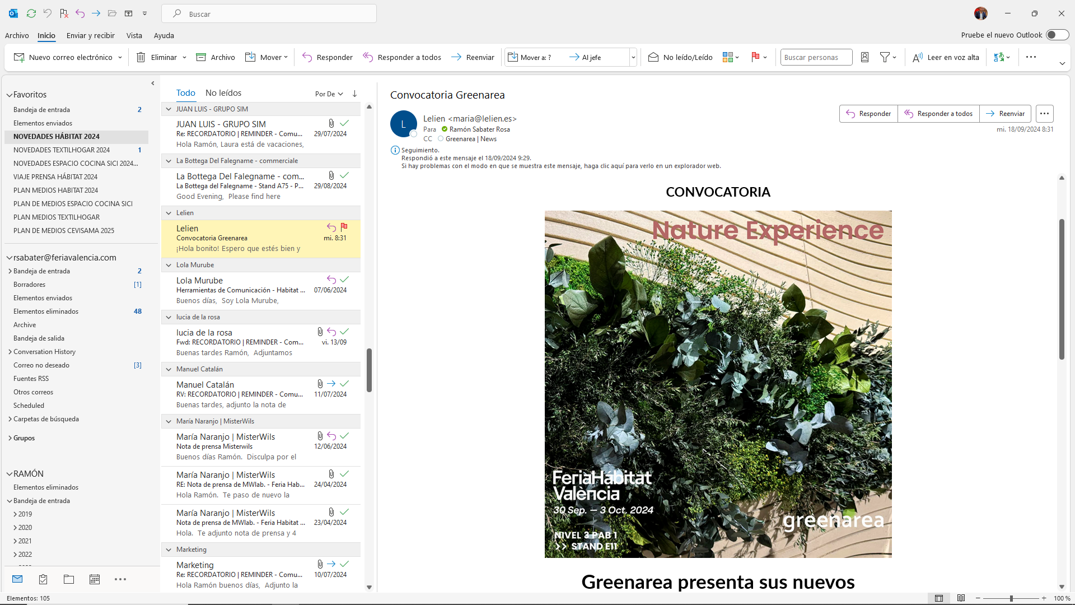Open more navigation options ellipsis
Viewport: 1075px width, 605px height.
(120, 579)
